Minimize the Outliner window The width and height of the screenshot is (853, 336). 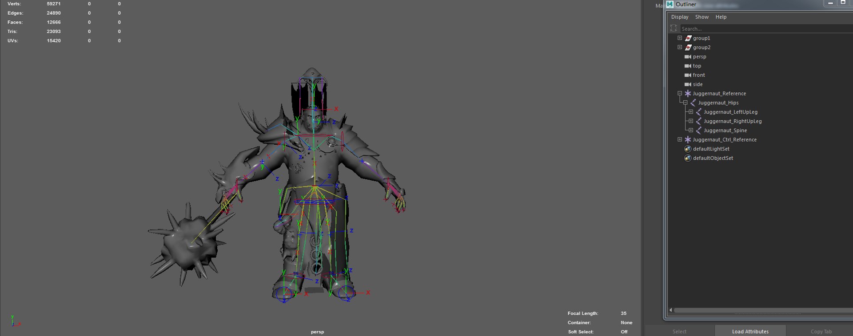[x=830, y=3]
